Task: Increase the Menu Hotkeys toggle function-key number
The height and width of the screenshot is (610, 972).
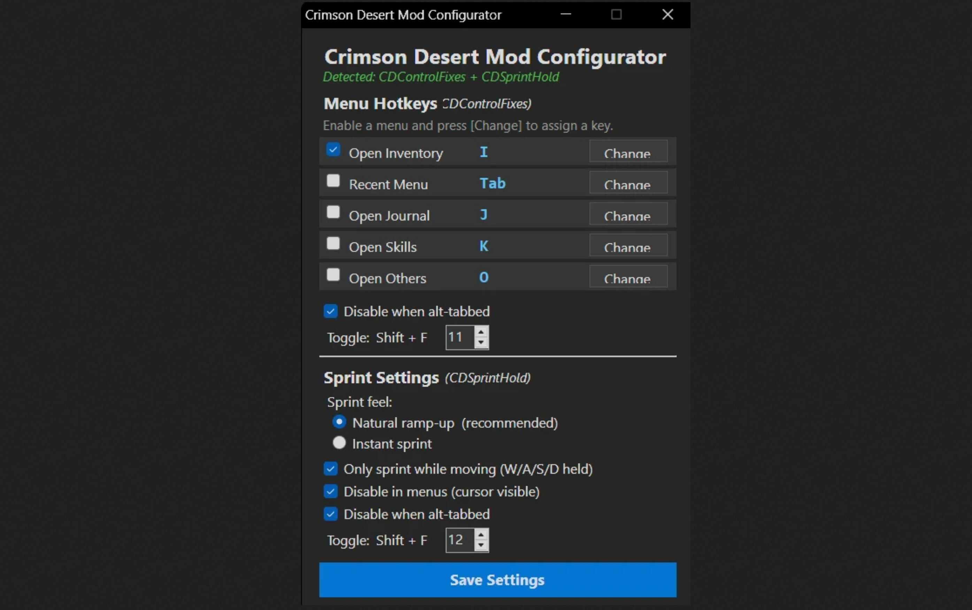Action: click(481, 331)
